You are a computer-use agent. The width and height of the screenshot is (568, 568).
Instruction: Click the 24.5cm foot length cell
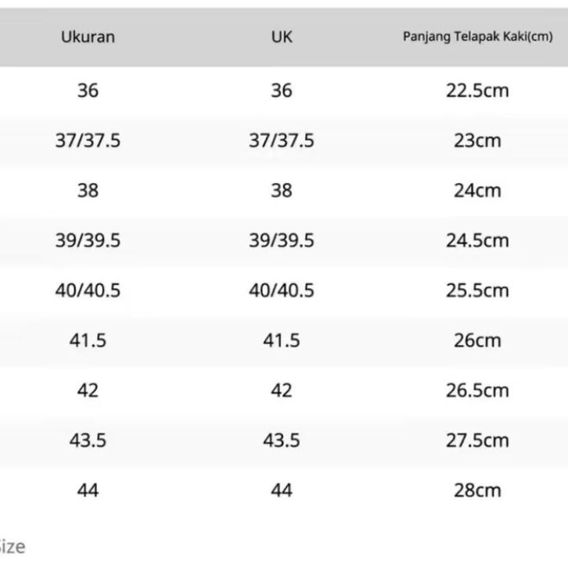(x=477, y=240)
